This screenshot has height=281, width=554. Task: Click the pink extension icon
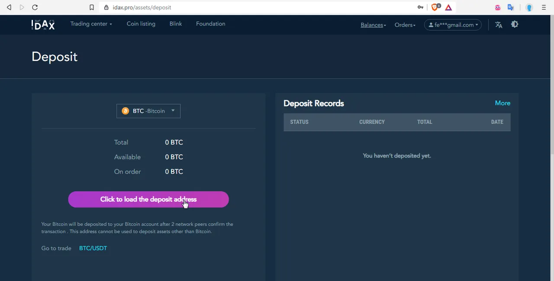point(498,7)
